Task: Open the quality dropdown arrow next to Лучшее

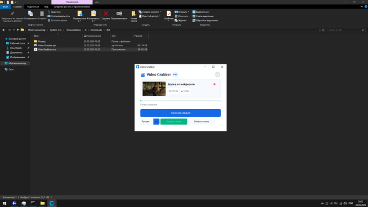Action: pos(156,121)
